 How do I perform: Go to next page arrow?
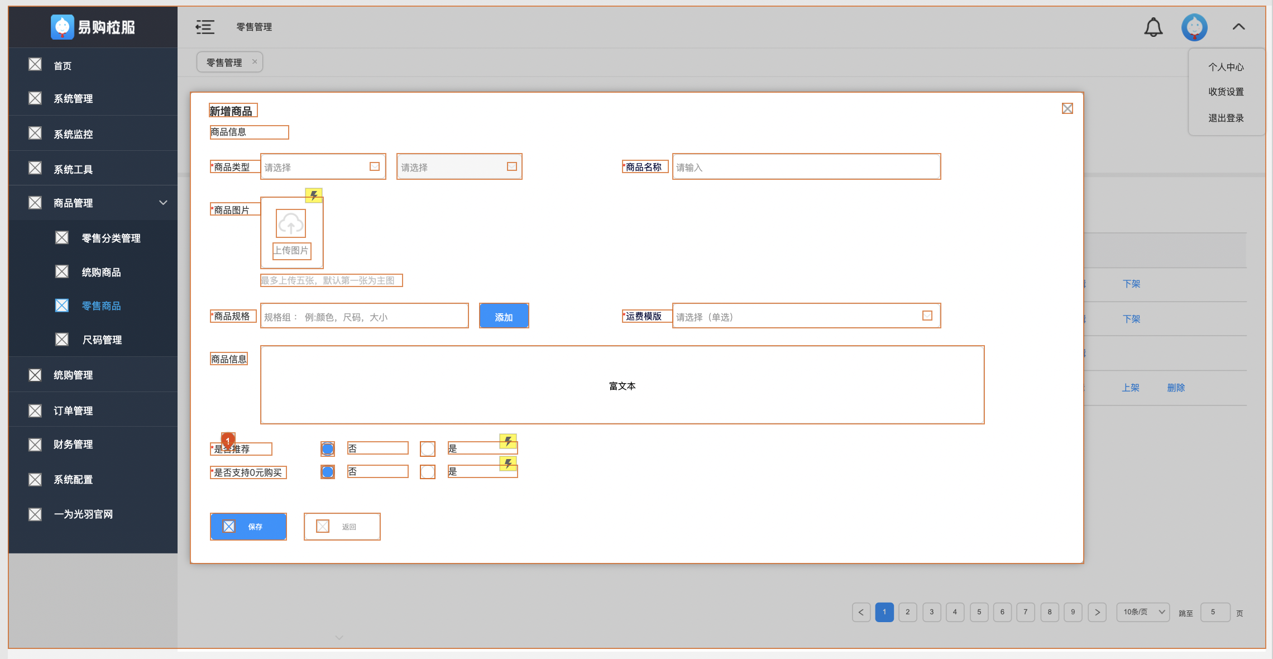pyautogui.click(x=1097, y=612)
